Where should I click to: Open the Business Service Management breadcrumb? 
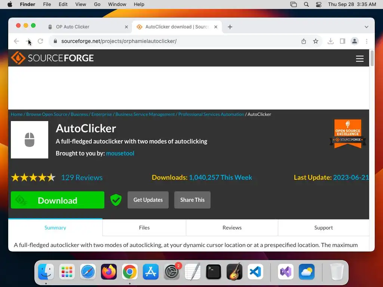click(145, 114)
